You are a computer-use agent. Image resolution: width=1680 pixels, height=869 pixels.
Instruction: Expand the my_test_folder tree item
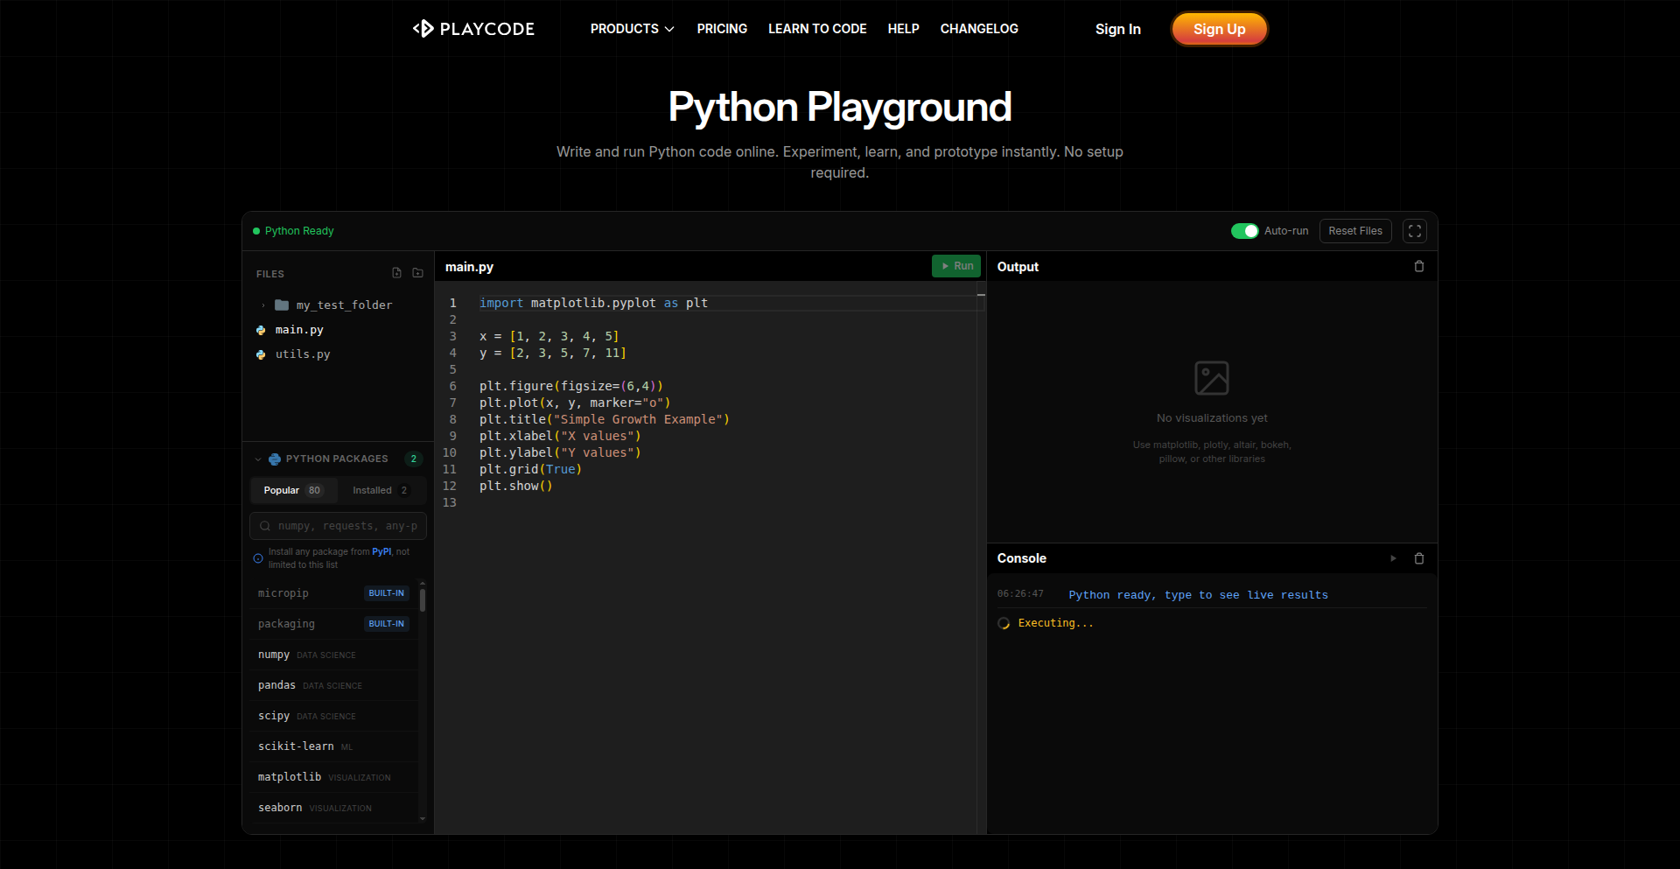tap(262, 305)
